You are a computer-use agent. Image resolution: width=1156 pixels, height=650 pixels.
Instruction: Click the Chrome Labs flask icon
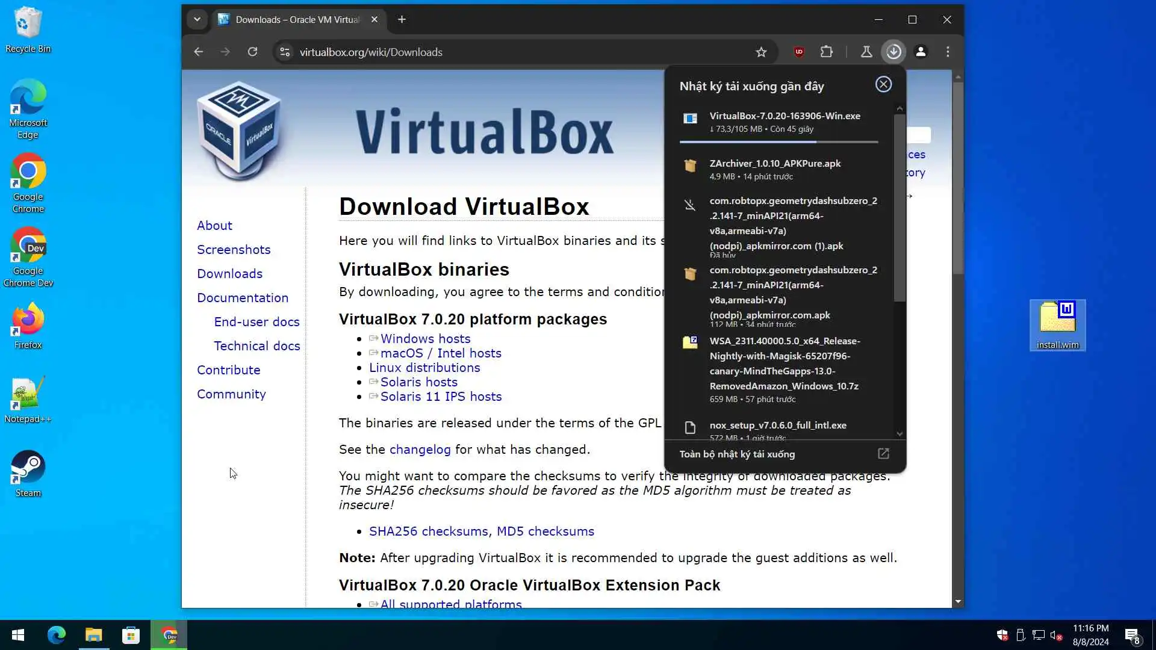(x=866, y=52)
